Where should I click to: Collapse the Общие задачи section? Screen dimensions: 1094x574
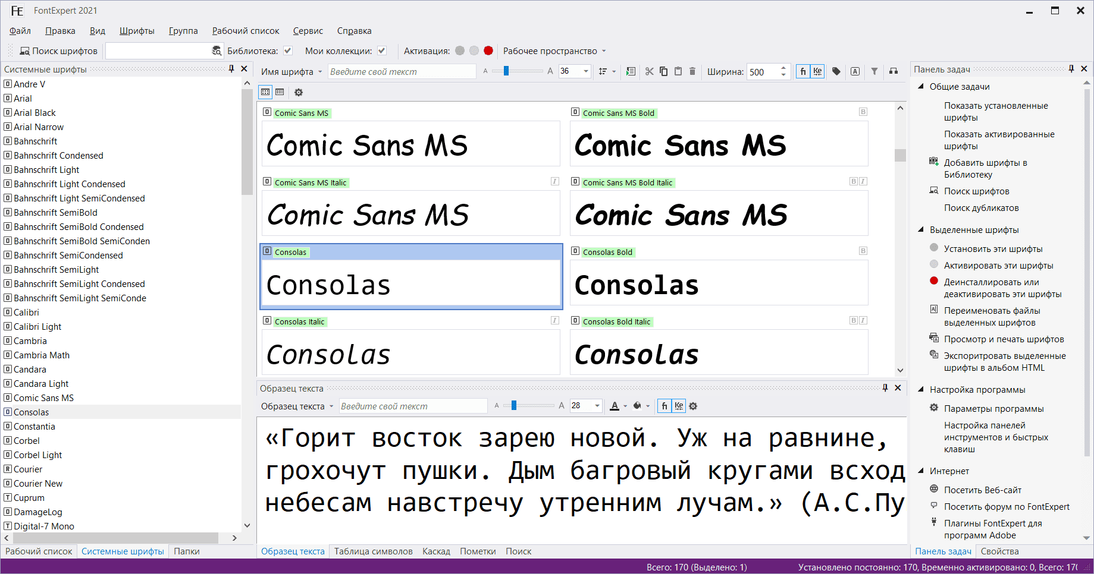pyautogui.click(x=921, y=87)
